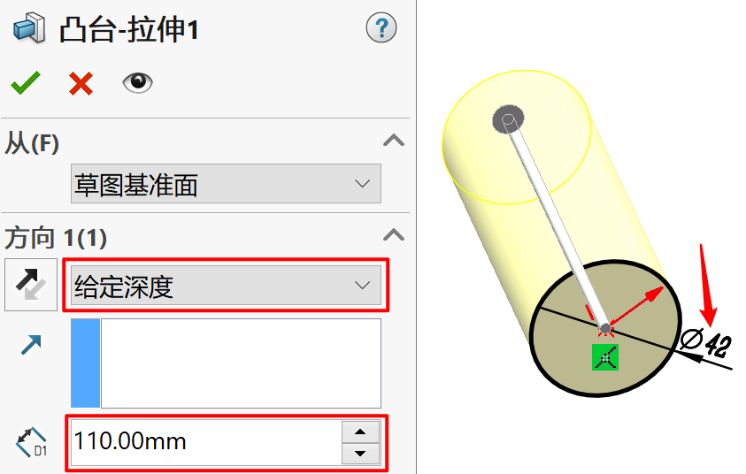Open the 草图基准面 dropdown
The height and width of the screenshot is (474, 746).
(226, 184)
